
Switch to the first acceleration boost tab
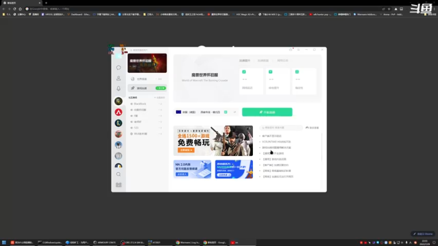[x=245, y=61]
